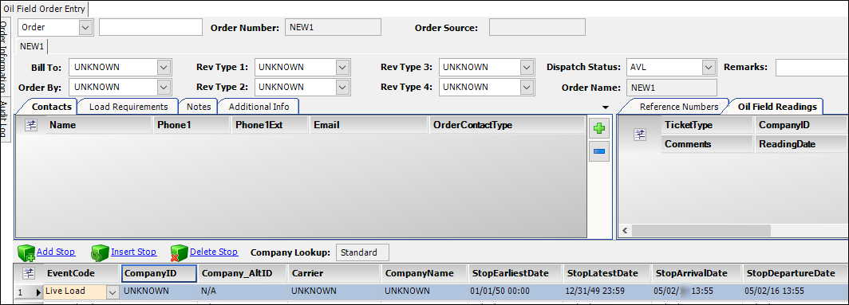This screenshot has width=849, height=305.
Task: Open the Dispatch Status AVL dropdown
Action: 709,68
